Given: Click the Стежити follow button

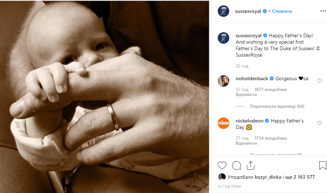Looking at the screenshot, I should point(282,11).
